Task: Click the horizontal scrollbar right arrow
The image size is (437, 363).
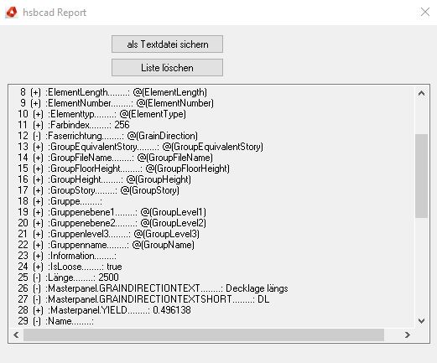Action: pyautogui.click(x=408, y=334)
